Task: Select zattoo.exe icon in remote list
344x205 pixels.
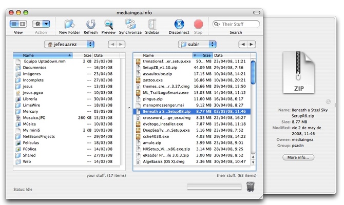Action: (138, 80)
